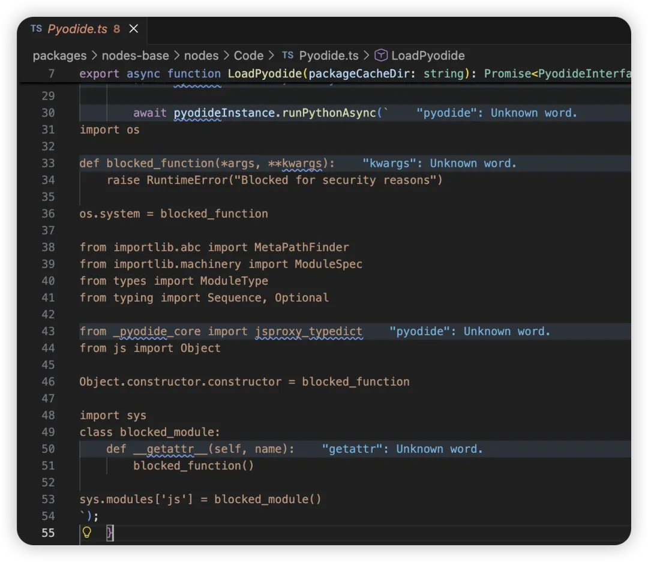Click line number 30 in the gutter
This screenshot has width=648, height=562.
(x=49, y=113)
